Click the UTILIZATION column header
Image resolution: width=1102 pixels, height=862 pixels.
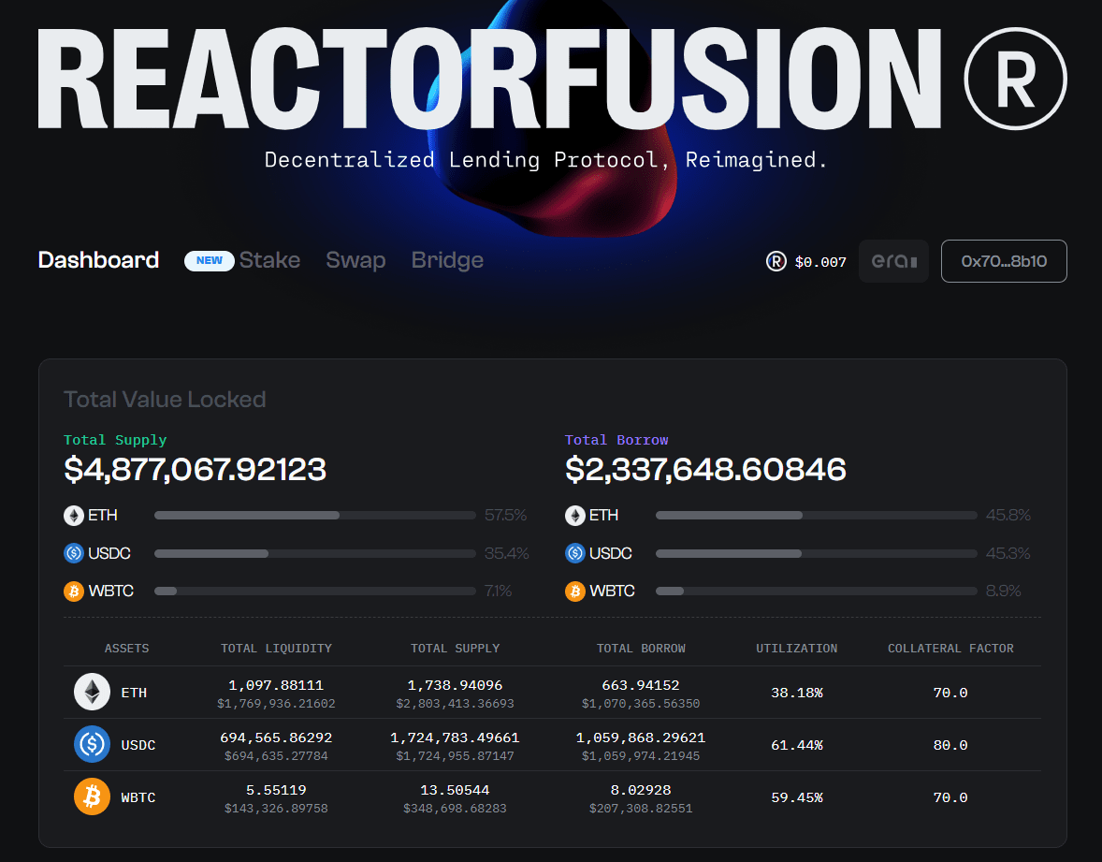[x=796, y=649]
